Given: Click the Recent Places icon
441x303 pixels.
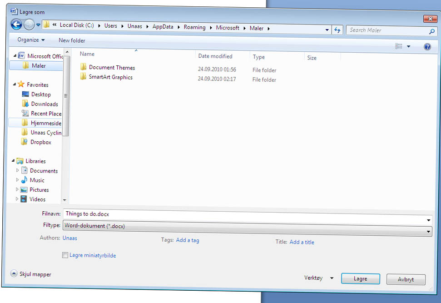Looking at the screenshot, I should tap(25, 113).
